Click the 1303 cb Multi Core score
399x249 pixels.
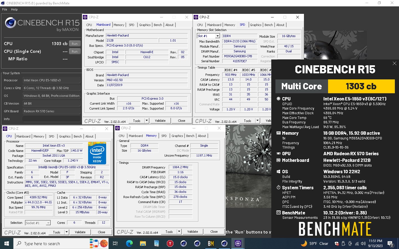click(x=361, y=86)
